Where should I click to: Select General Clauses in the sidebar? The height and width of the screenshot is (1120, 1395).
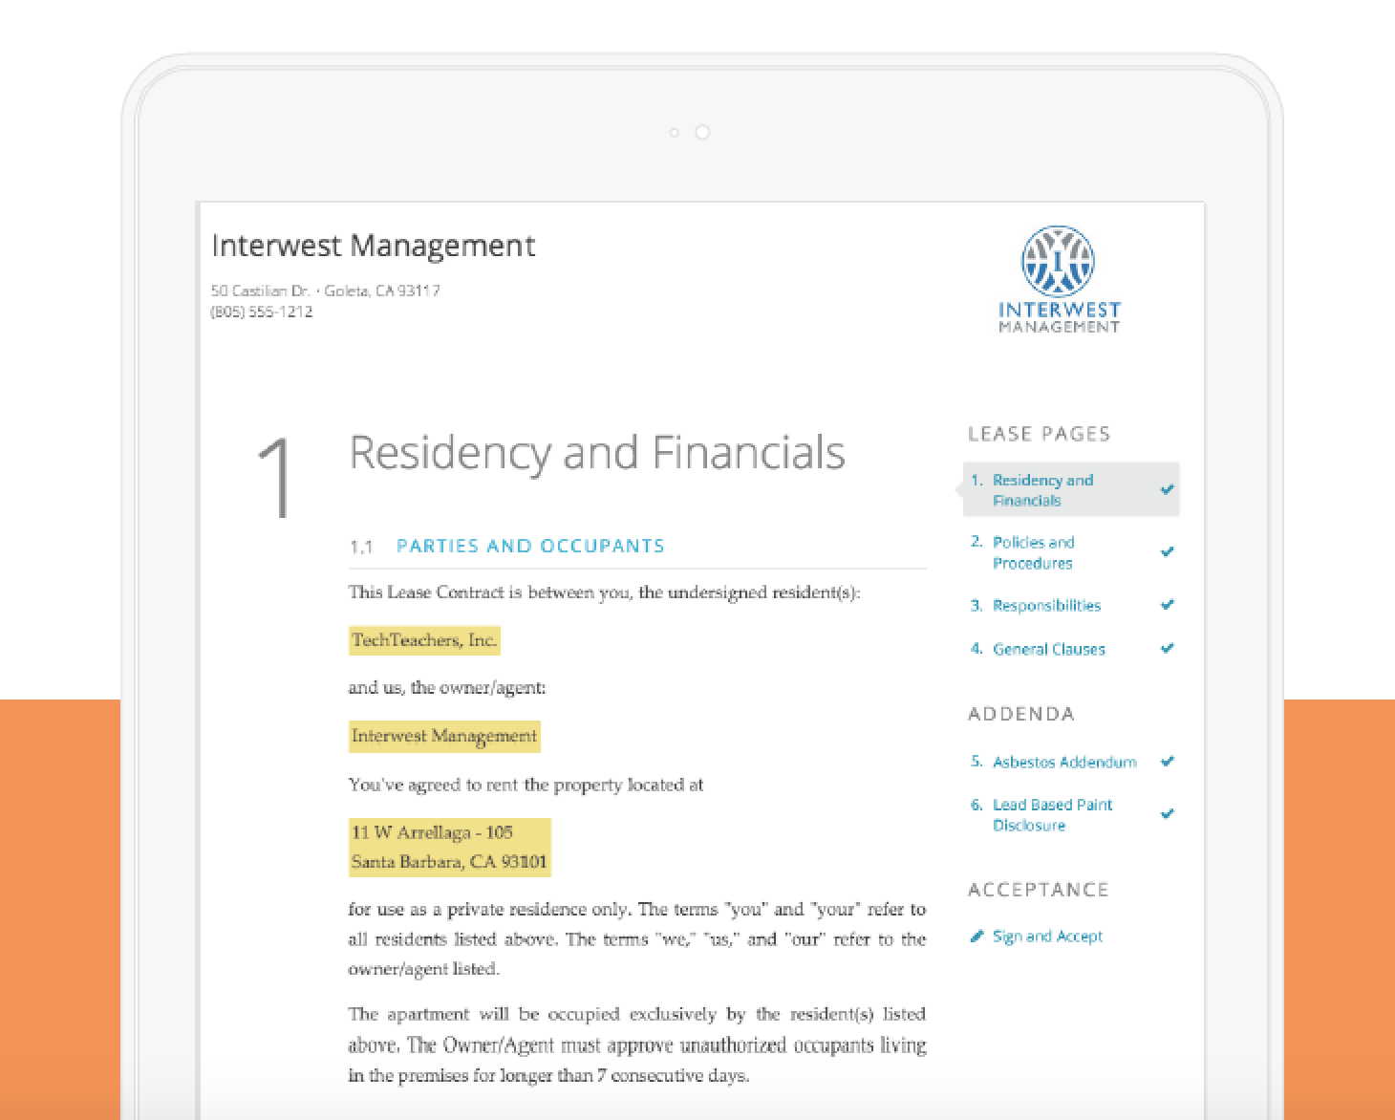tap(1049, 649)
